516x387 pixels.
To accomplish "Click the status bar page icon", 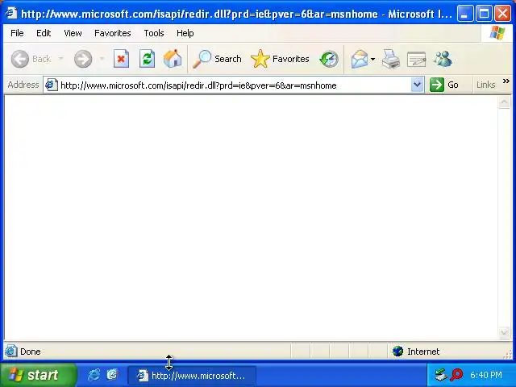I will point(10,351).
